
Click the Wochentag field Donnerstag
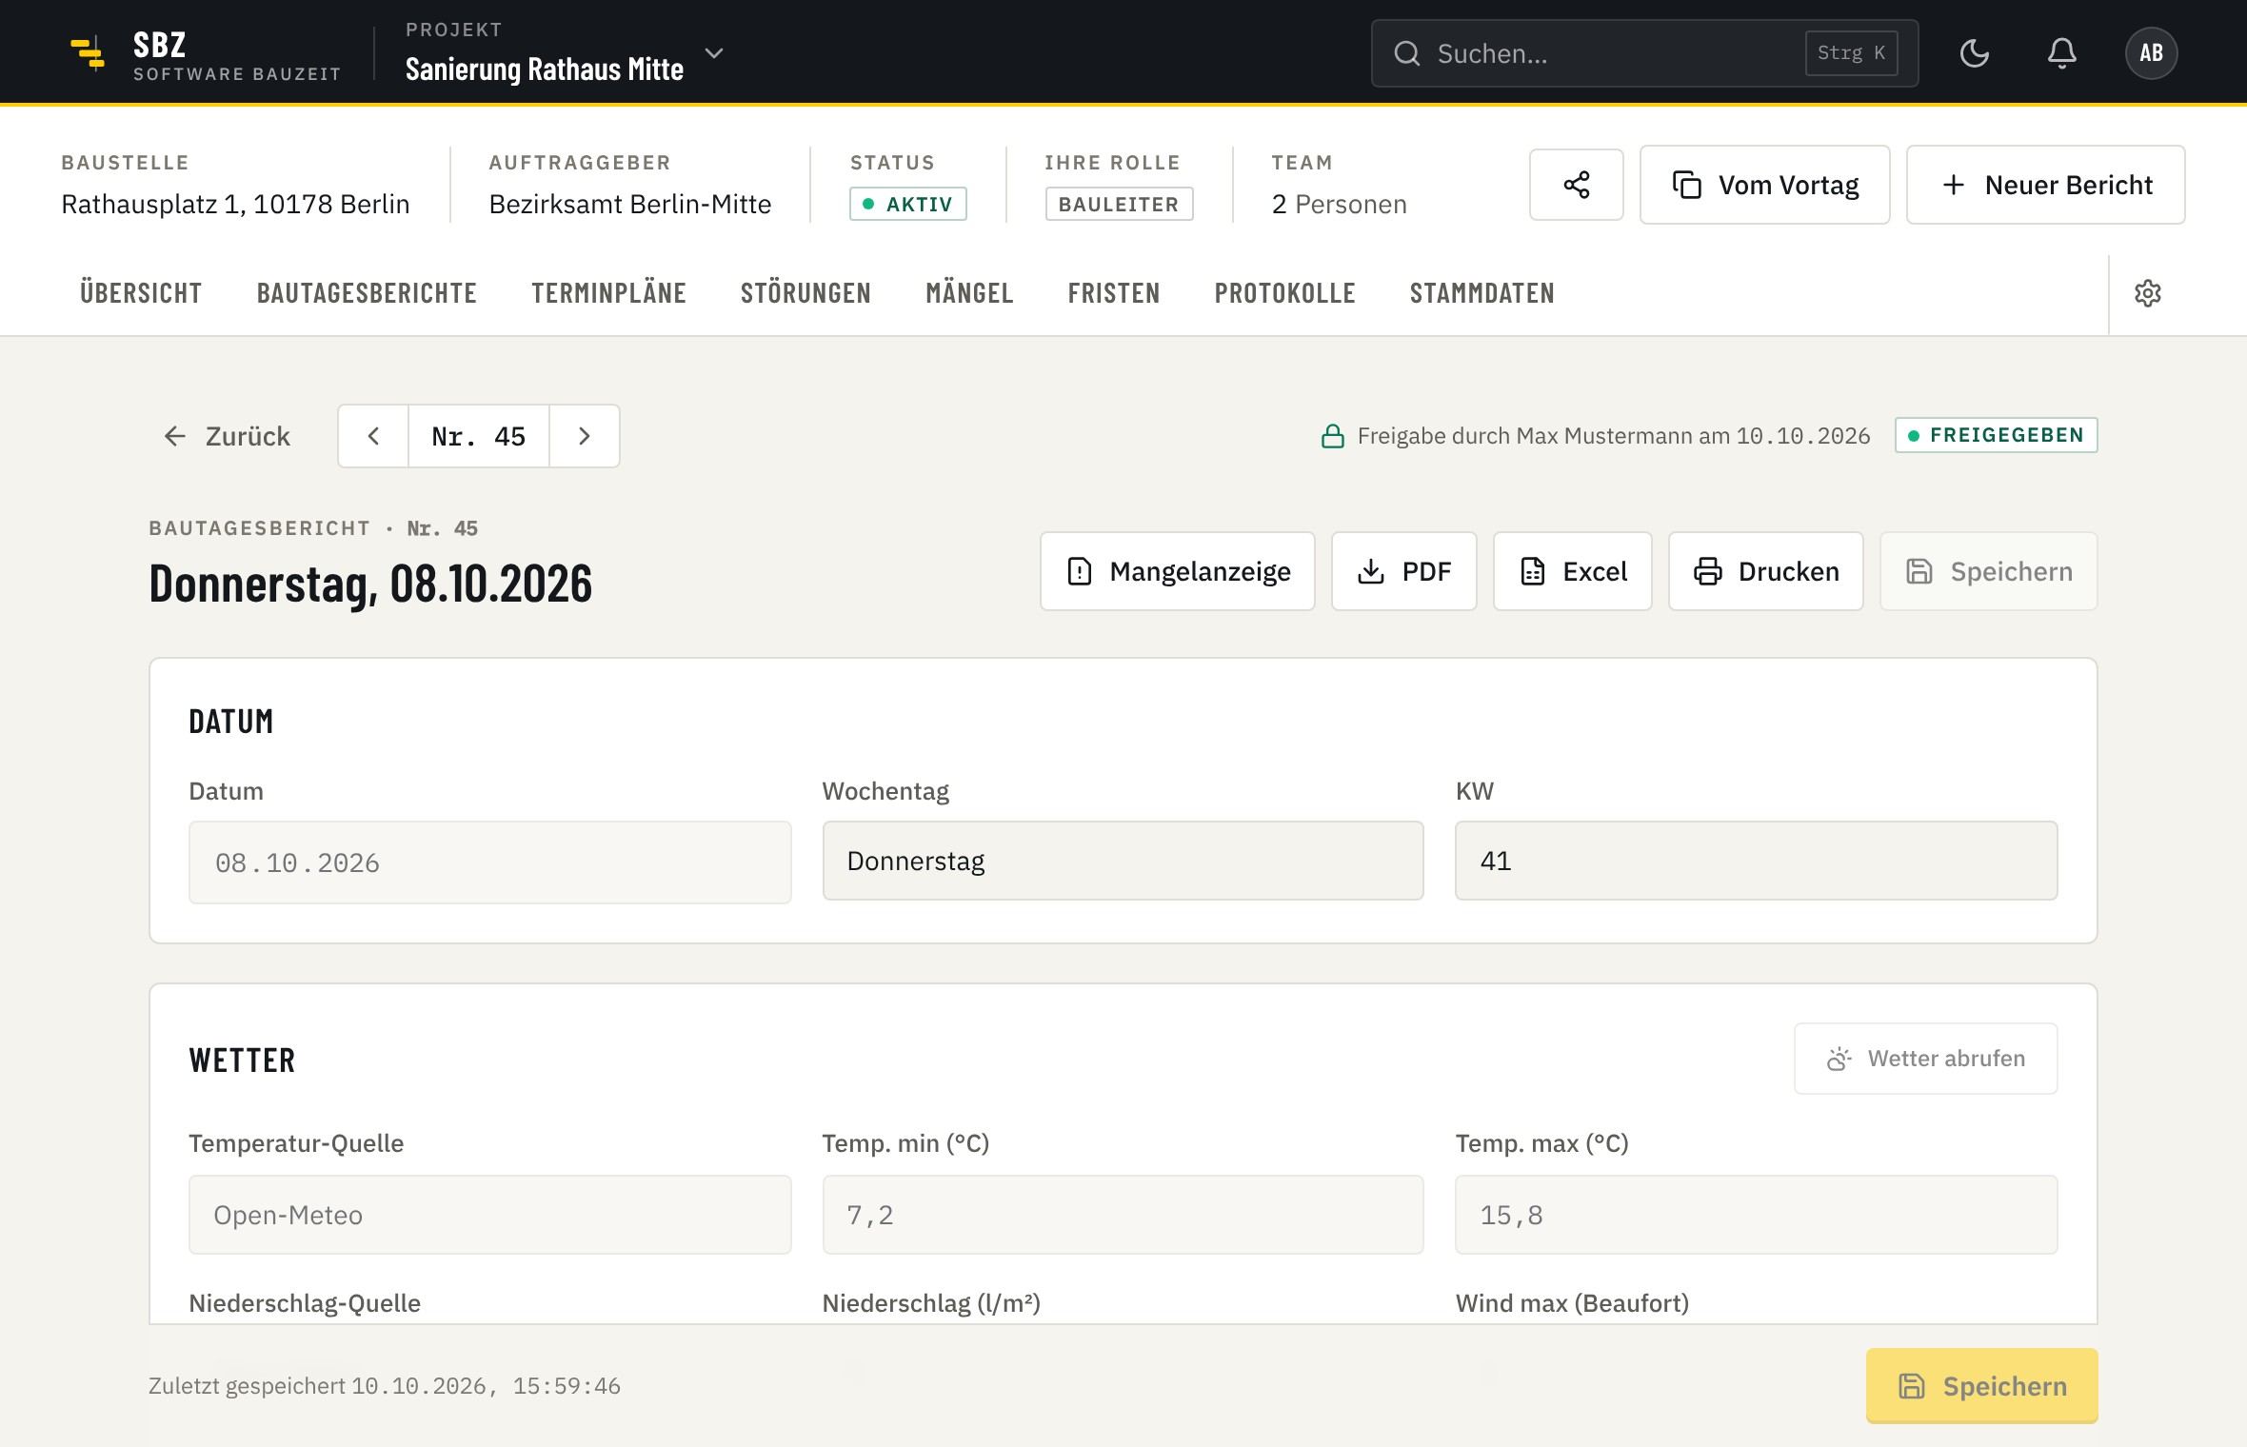[x=1123, y=861]
